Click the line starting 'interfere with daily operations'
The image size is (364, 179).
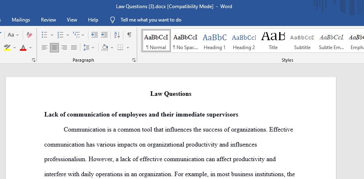170,174
